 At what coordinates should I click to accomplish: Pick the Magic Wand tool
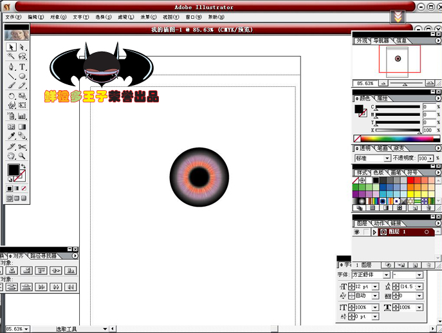point(12,56)
